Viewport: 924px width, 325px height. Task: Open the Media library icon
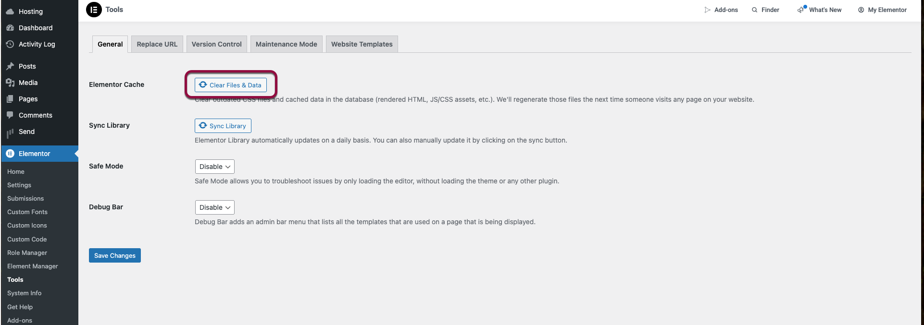tap(10, 83)
